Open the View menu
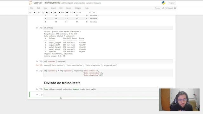 [x=45, y=8]
